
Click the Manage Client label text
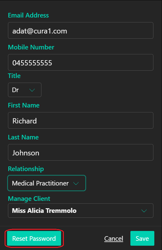[x=29, y=199]
